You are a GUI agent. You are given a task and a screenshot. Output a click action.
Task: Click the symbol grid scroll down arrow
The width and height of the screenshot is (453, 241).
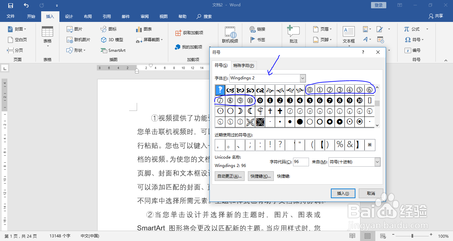(377, 125)
